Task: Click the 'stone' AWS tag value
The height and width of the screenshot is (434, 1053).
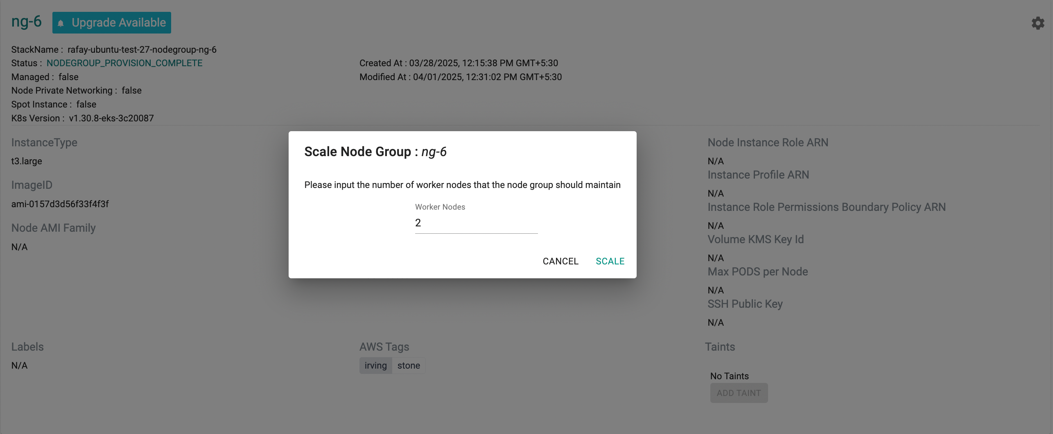Action: [x=409, y=366]
